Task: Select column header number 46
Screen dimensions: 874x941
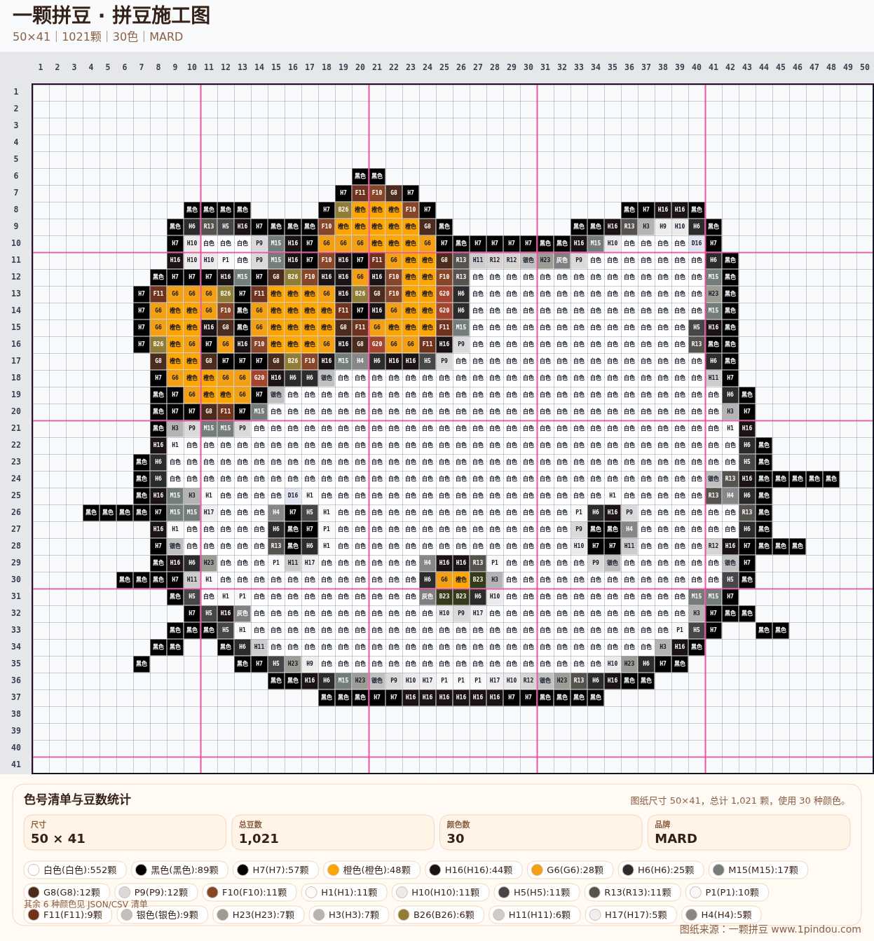Action: (x=798, y=67)
